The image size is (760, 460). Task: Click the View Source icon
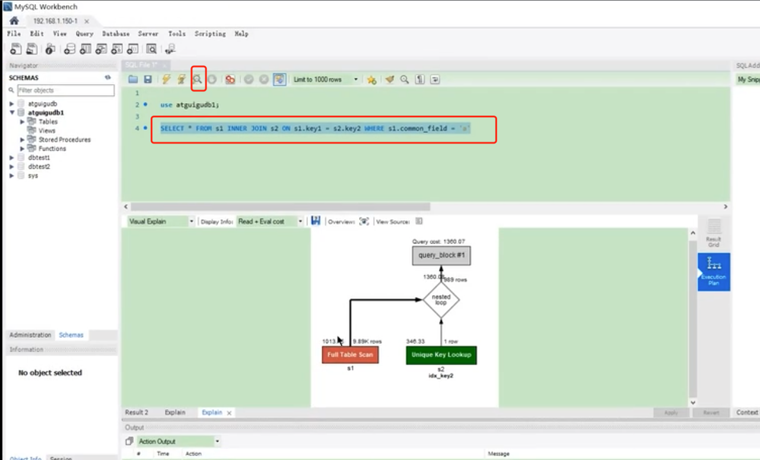(x=419, y=221)
